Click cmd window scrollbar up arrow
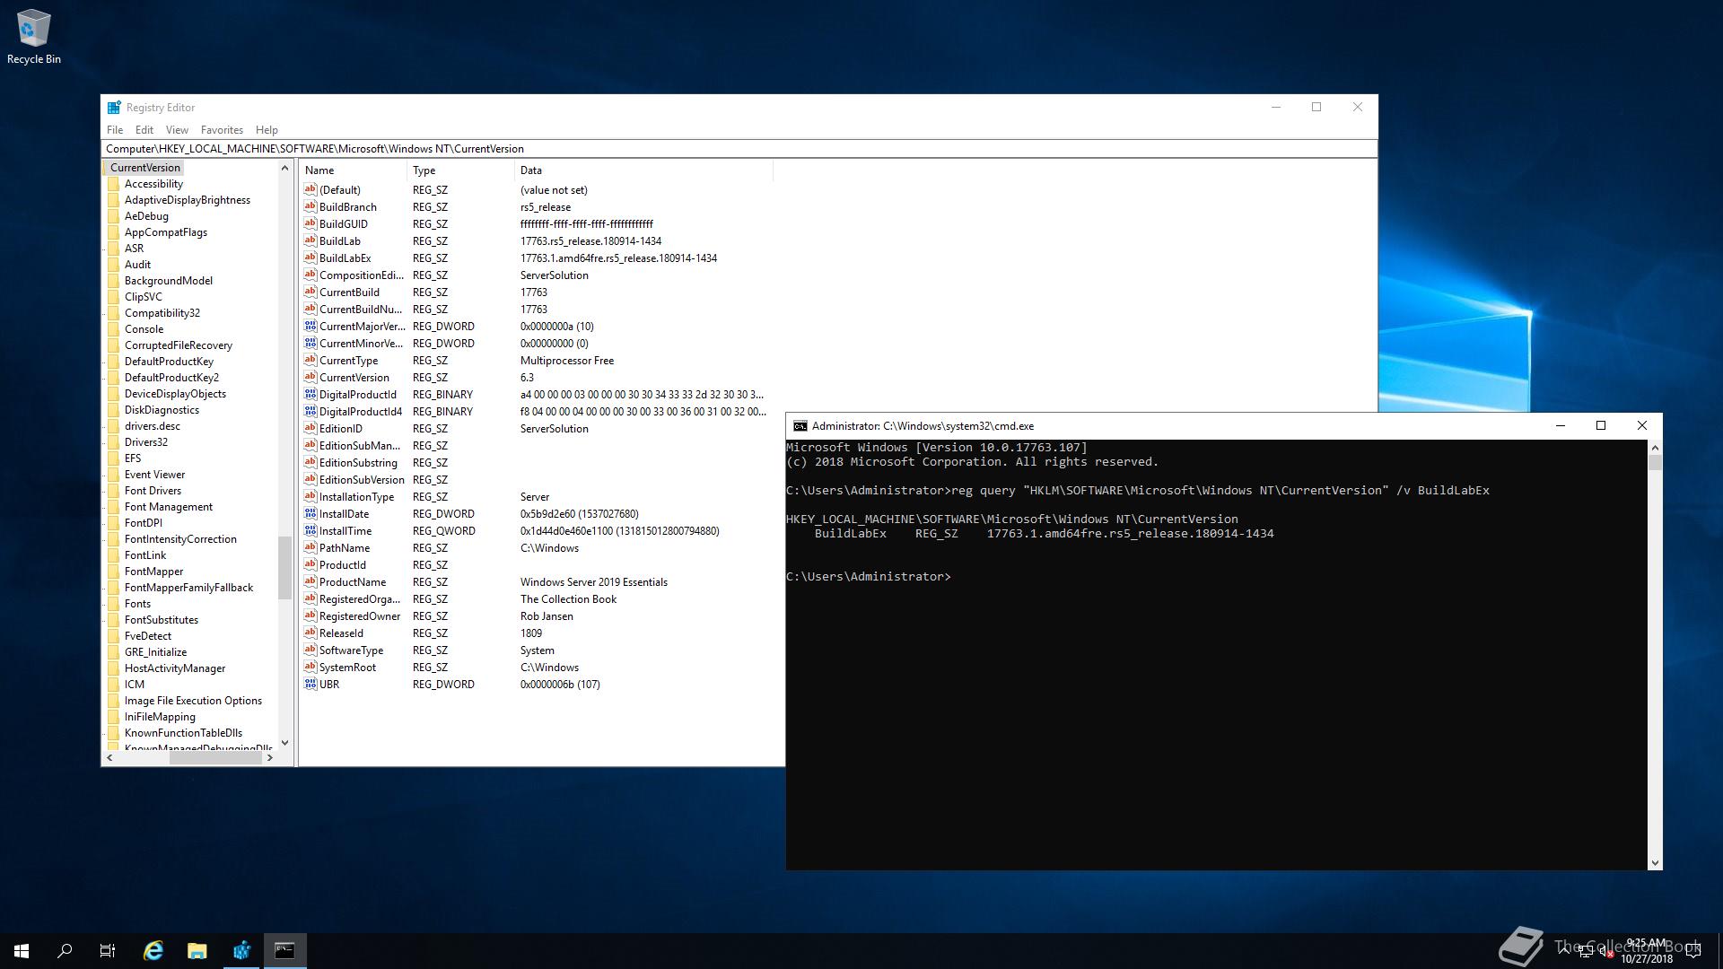Viewport: 1723px width, 969px height. 1655,448
